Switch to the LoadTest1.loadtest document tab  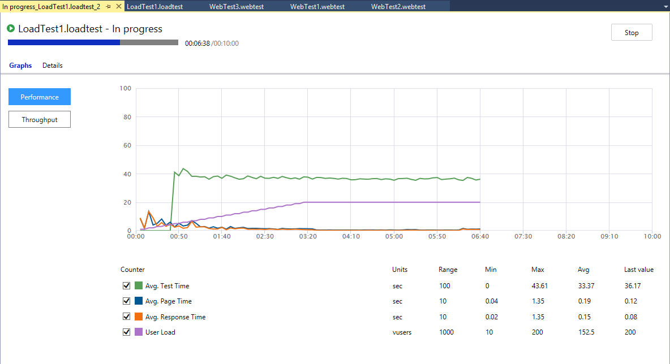pyautogui.click(x=154, y=7)
